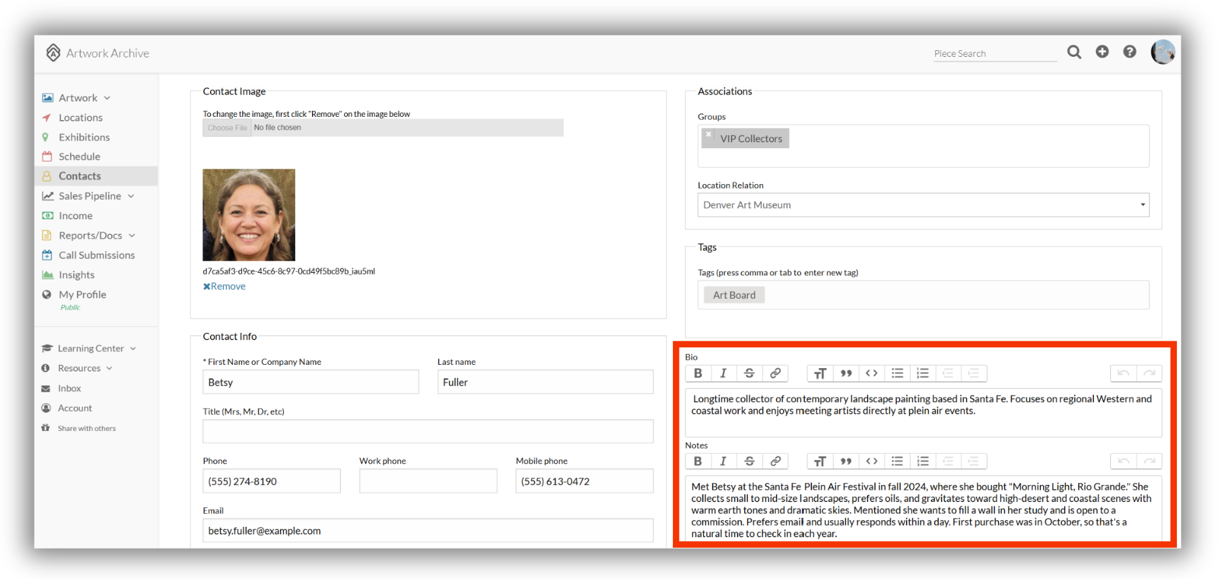Click Italic in the Notes toolbar

click(x=723, y=461)
